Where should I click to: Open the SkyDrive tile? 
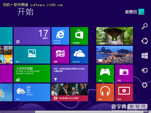79,55
